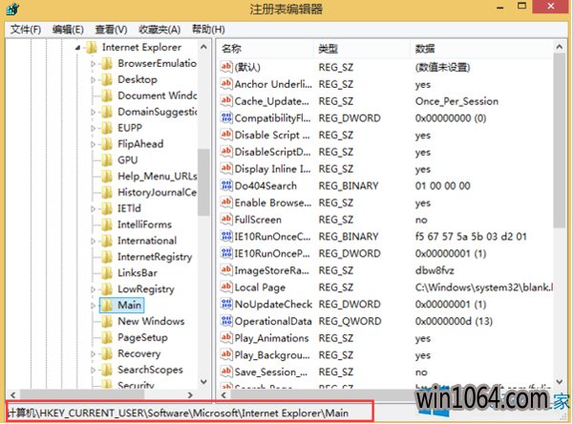Viewport: 573px width, 424px height.
Task: Click the string icon of FullScreen value
Action: click(226, 220)
